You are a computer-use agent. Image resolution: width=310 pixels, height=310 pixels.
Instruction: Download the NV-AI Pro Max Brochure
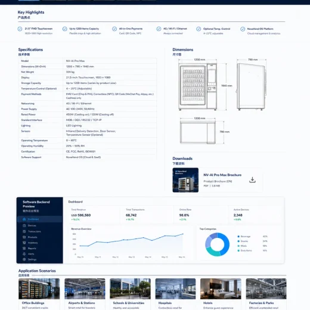pos(252,179)
